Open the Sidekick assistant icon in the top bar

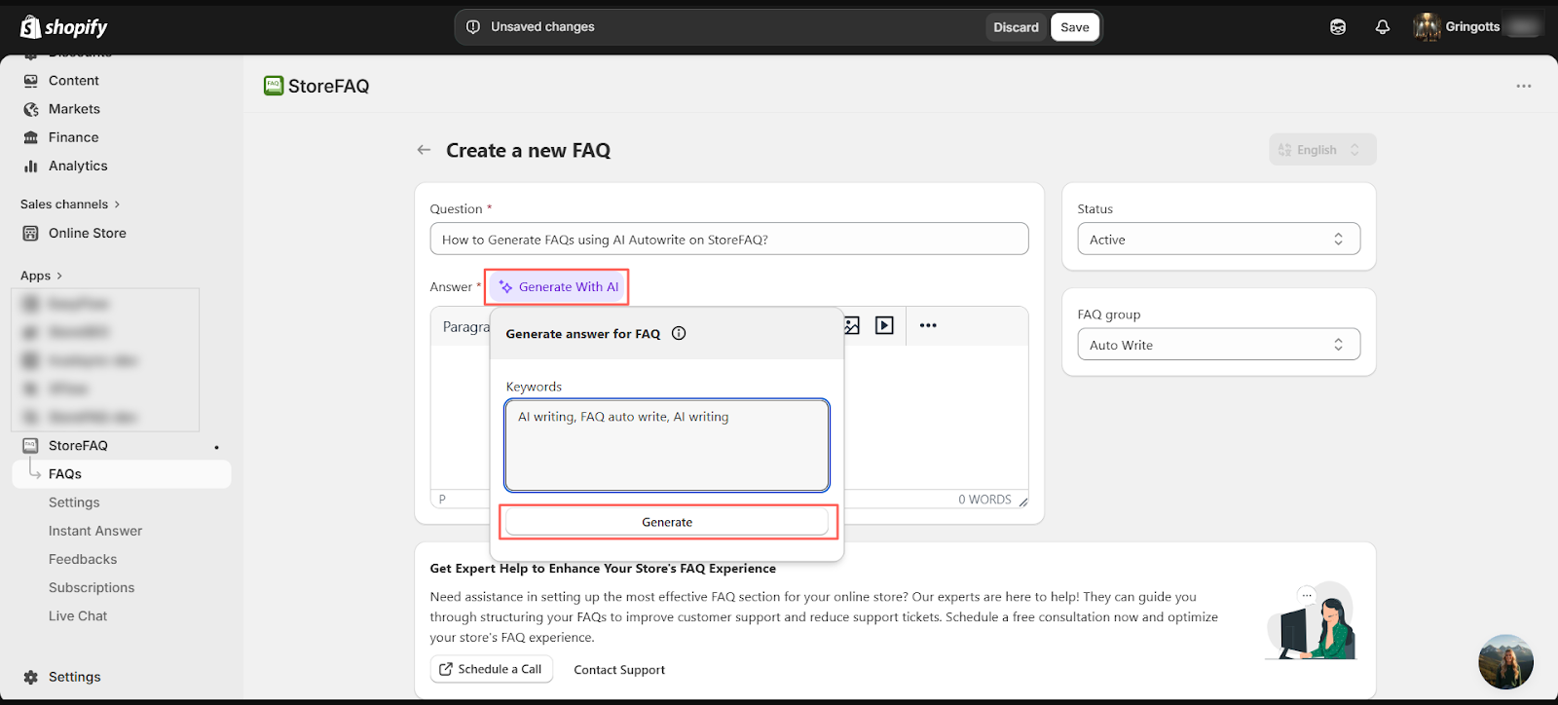pos(1338,27)
